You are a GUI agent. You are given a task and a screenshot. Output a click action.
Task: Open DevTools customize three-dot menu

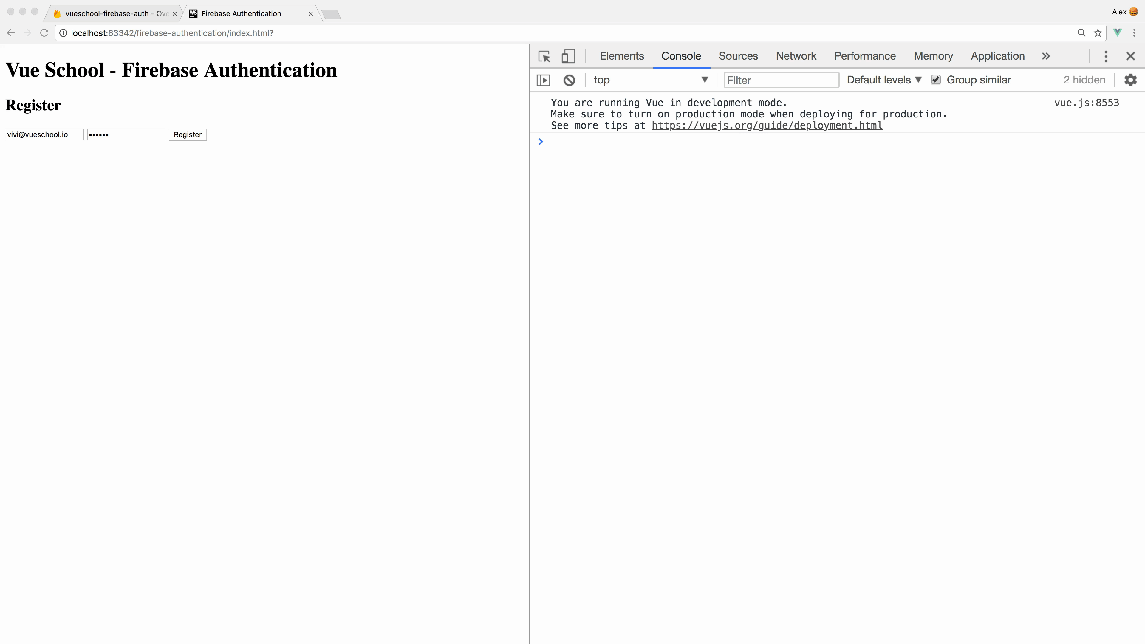[x=1106, y=56]
